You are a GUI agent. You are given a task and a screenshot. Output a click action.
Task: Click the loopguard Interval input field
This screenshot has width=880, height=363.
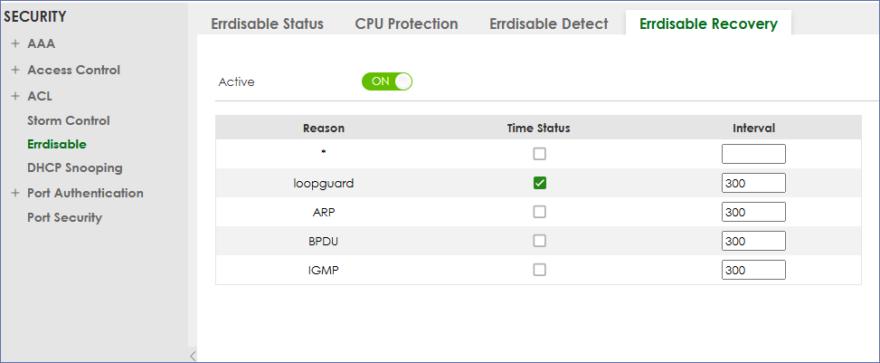(753, 183)
